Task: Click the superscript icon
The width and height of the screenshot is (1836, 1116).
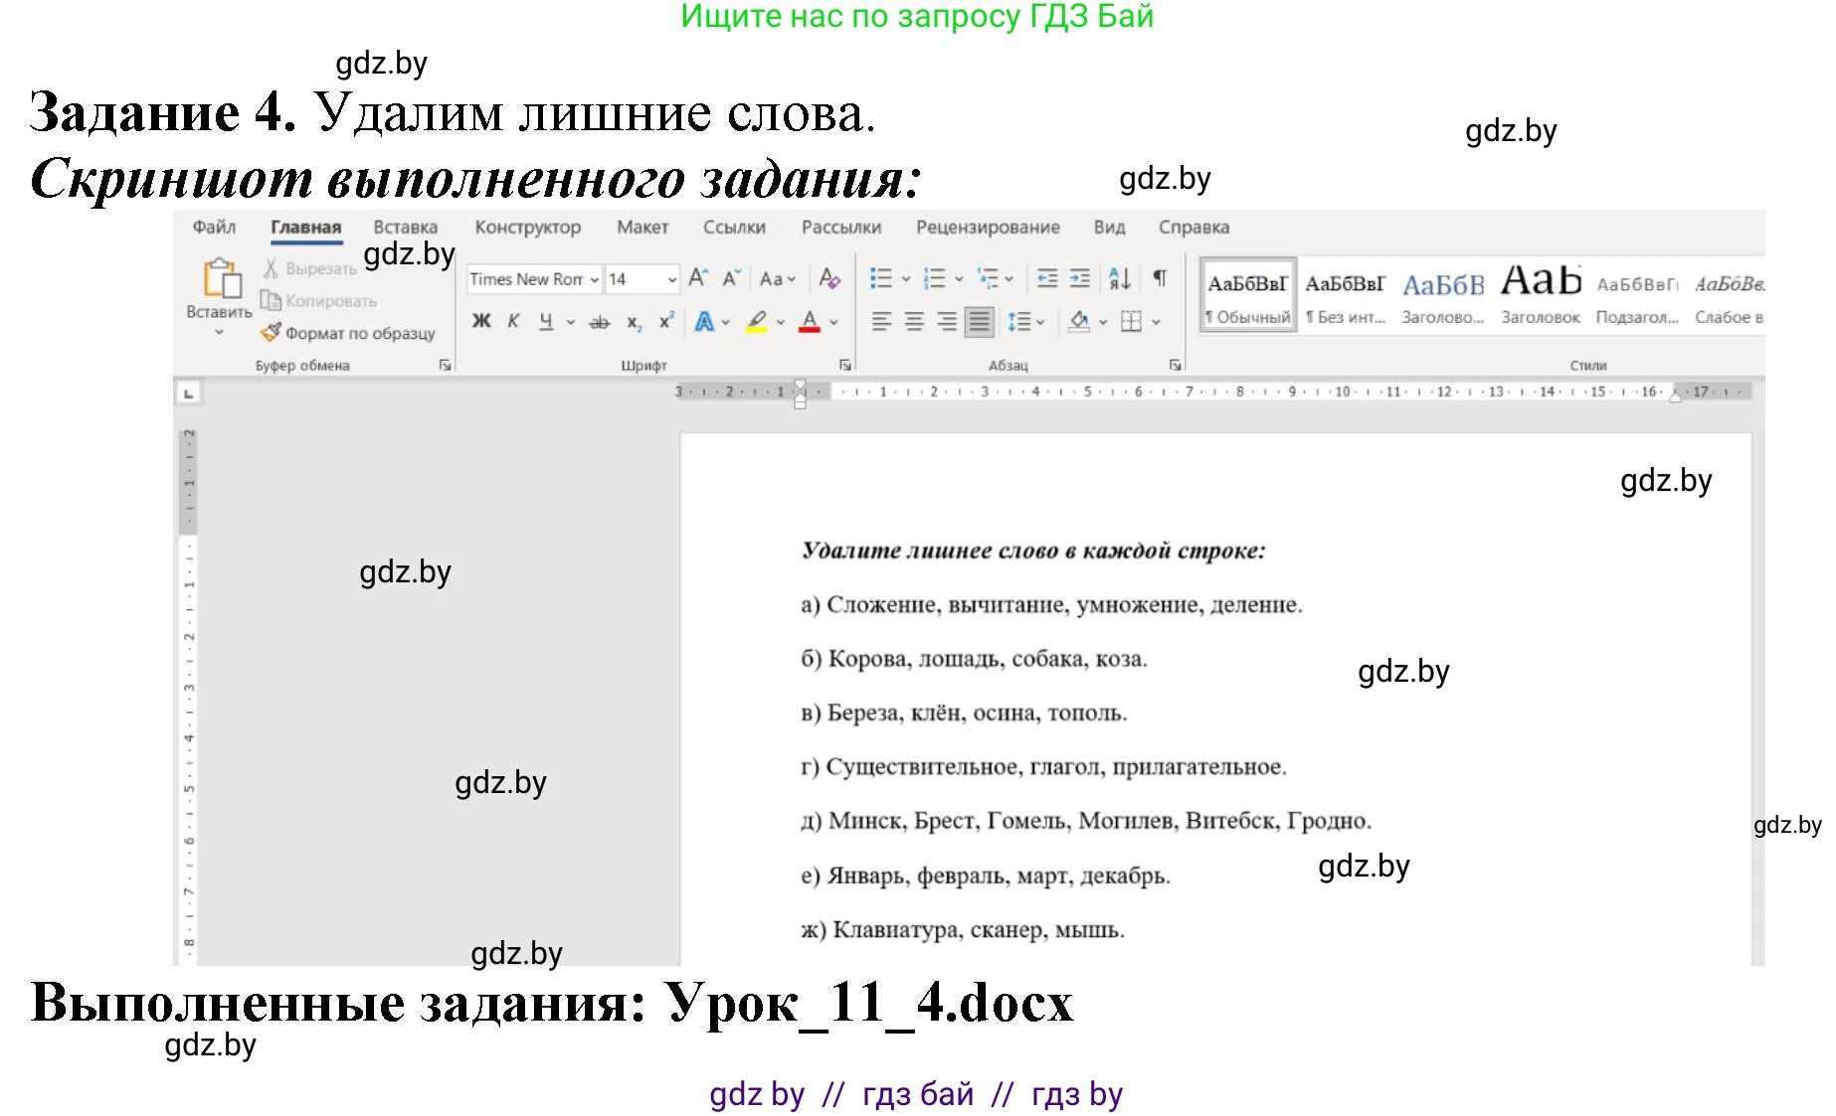Action: pos(666,320)
